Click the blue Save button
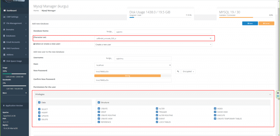The image size is (280, 136). [x=250, y=24]
